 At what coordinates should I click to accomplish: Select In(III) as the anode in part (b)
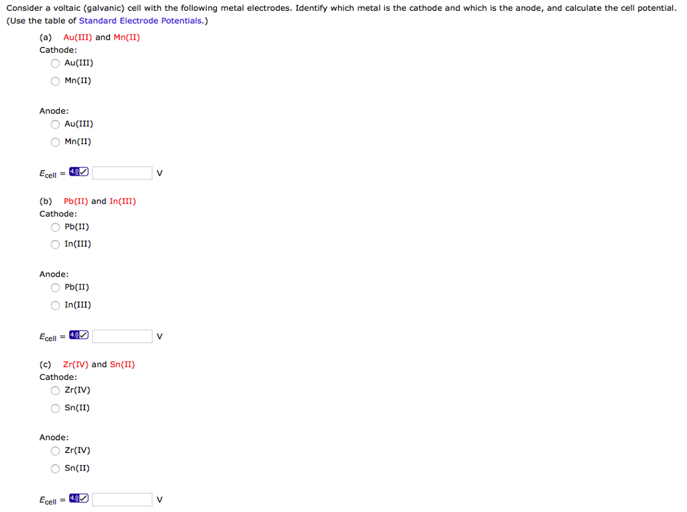pos(55,305)
